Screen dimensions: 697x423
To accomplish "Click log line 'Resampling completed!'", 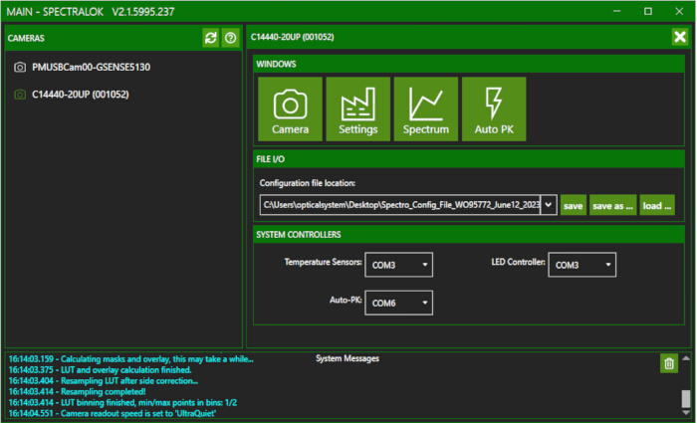I will pos(78,391).
